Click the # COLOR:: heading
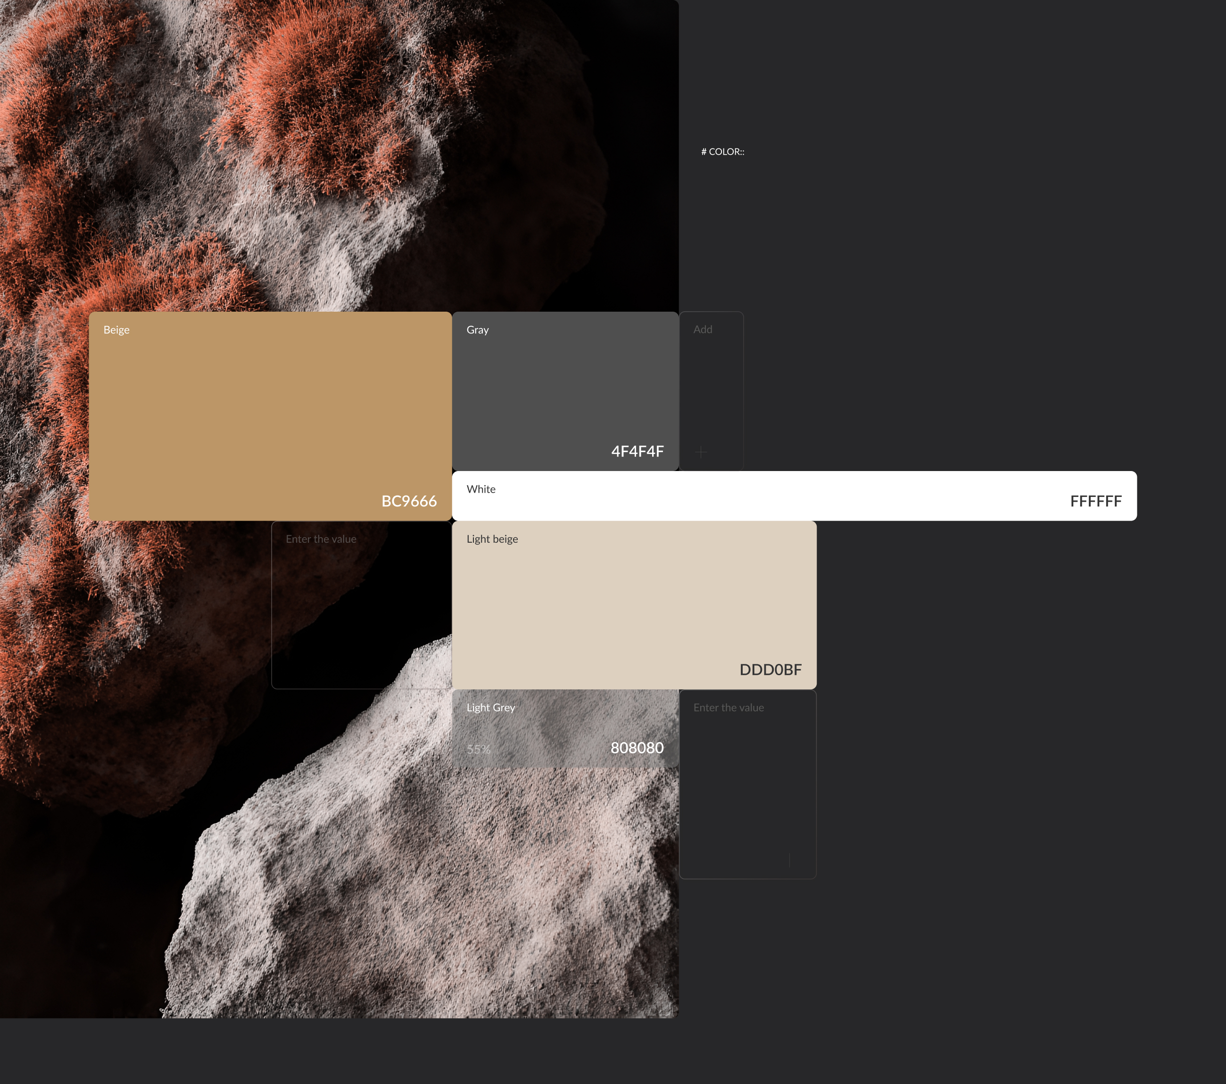Viewport: 1226px width, 1084px height. tap(723, 152)
